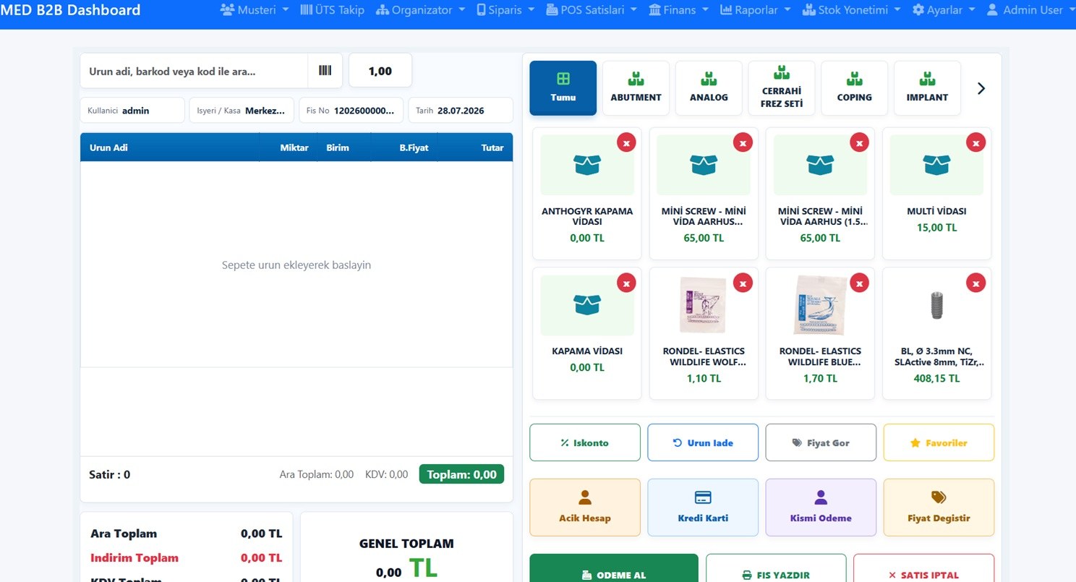Click the green ODEME AL button

(614, 570)
